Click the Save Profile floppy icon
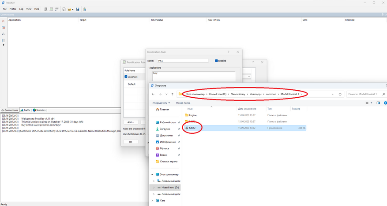The image size is (387, 206). coord(78,9)
